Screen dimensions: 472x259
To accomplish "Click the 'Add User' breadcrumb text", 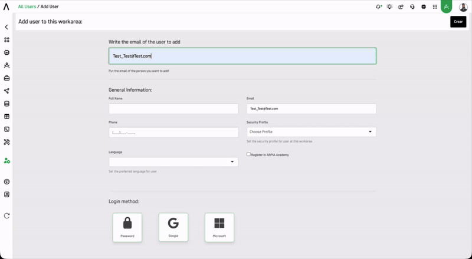I will pyautogui.click(x=50, y=6).
